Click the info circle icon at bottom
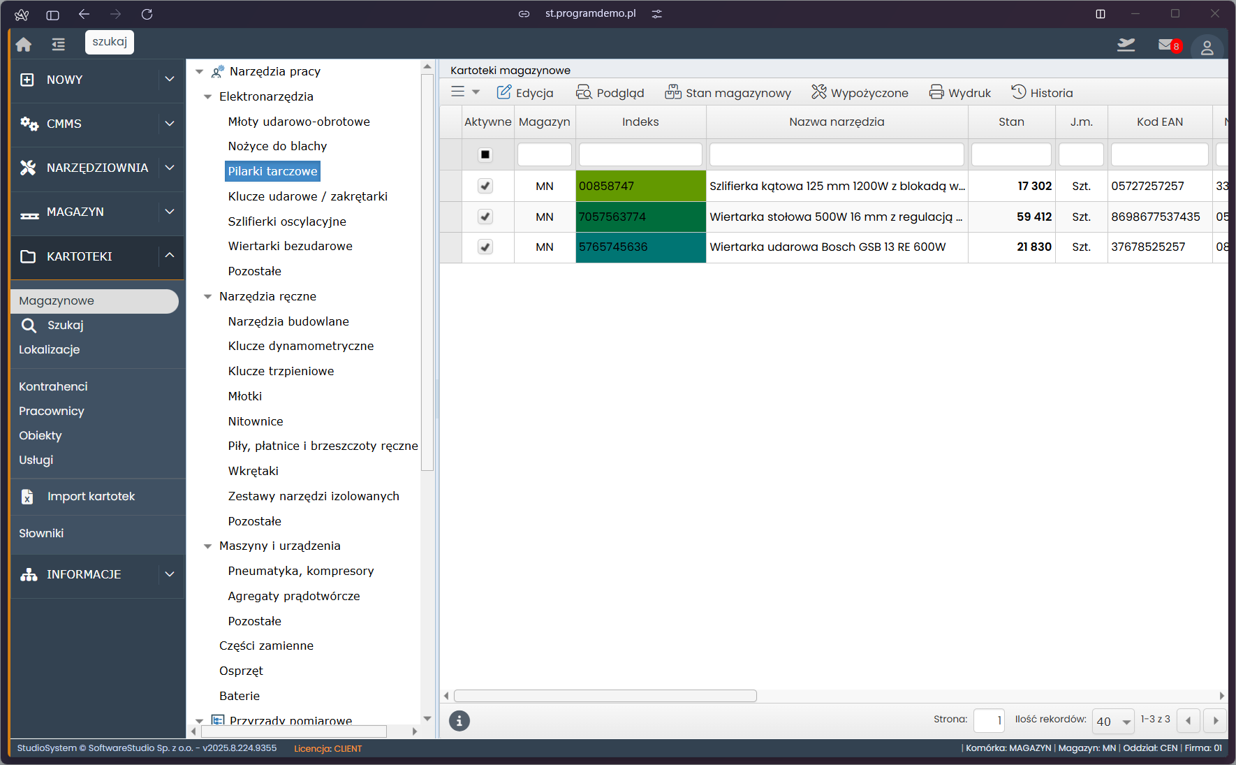This screenshot has height=765, width=1236. [459, 721]
